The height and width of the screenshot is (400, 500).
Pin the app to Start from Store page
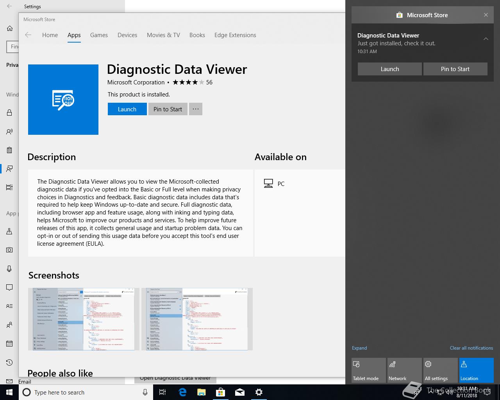[x=168, y=109]
